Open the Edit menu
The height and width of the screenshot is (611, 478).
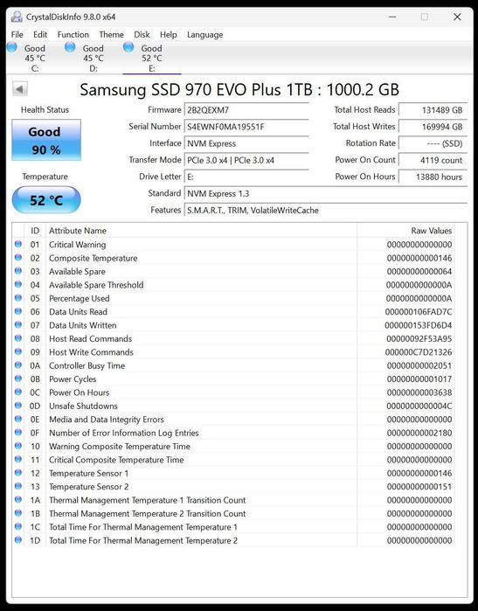click(40, 35)
